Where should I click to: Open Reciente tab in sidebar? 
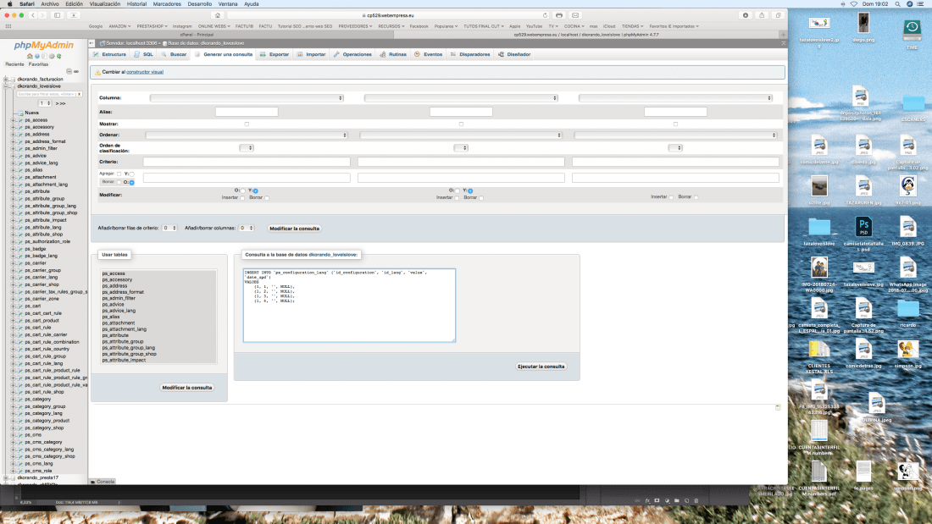(x=15, y=64)
